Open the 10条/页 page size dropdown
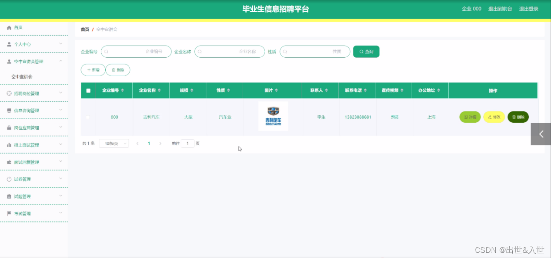This screenshot has width=551, height=258. point(114,144)
